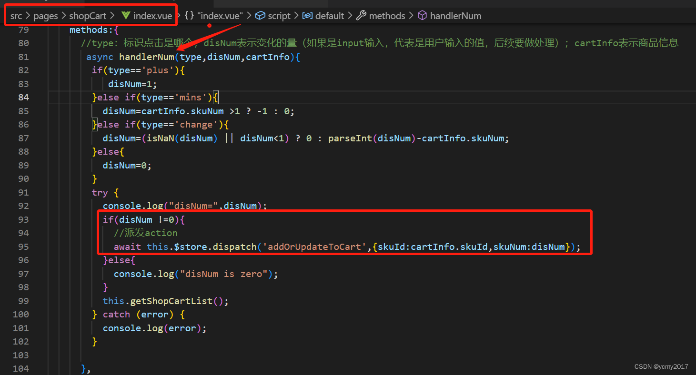Select the 'default' breadcrumb segment
696x375 pixels.
(x=330, y=16)
